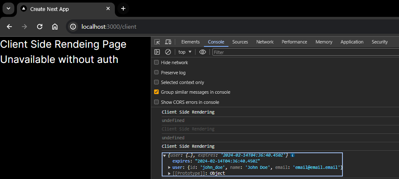Open the tab search dropdown chevron

8,8
